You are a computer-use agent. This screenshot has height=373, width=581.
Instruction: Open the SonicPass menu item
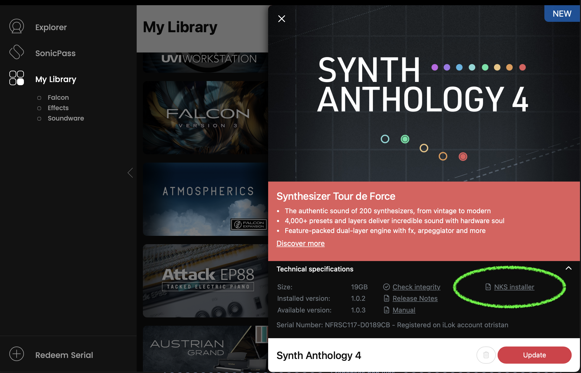point(55,53)
